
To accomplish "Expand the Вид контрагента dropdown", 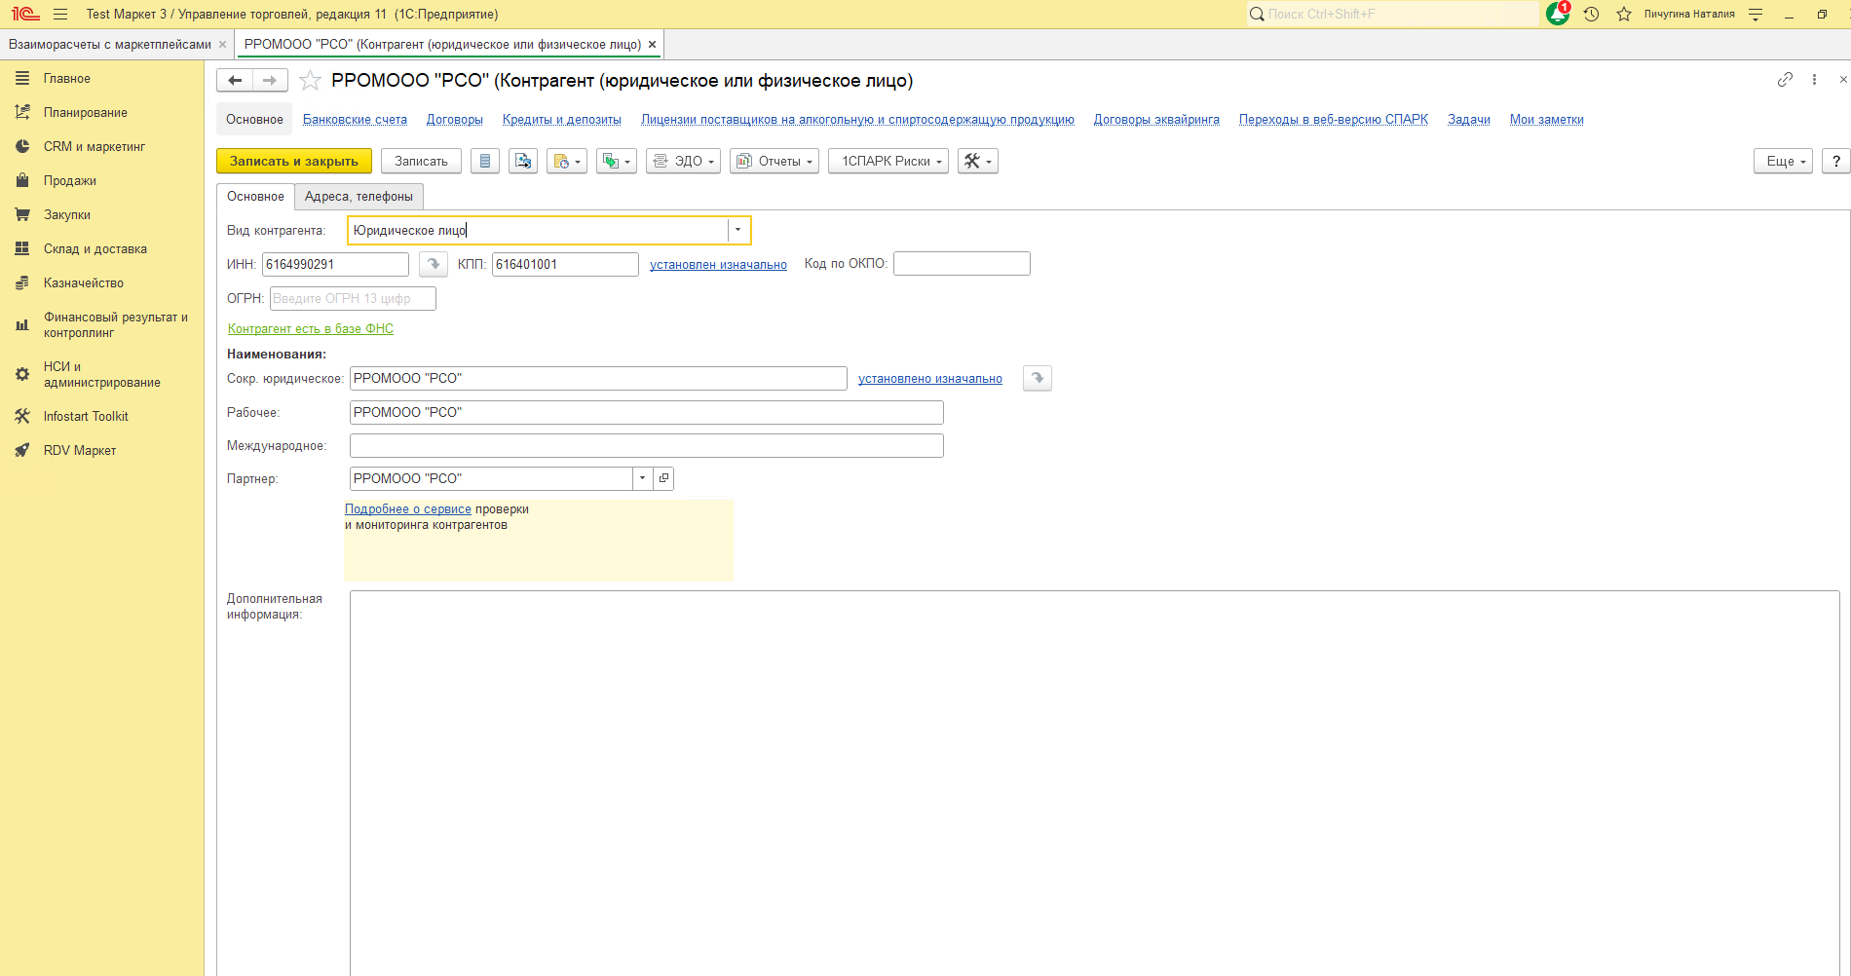I will click(738, 231).
